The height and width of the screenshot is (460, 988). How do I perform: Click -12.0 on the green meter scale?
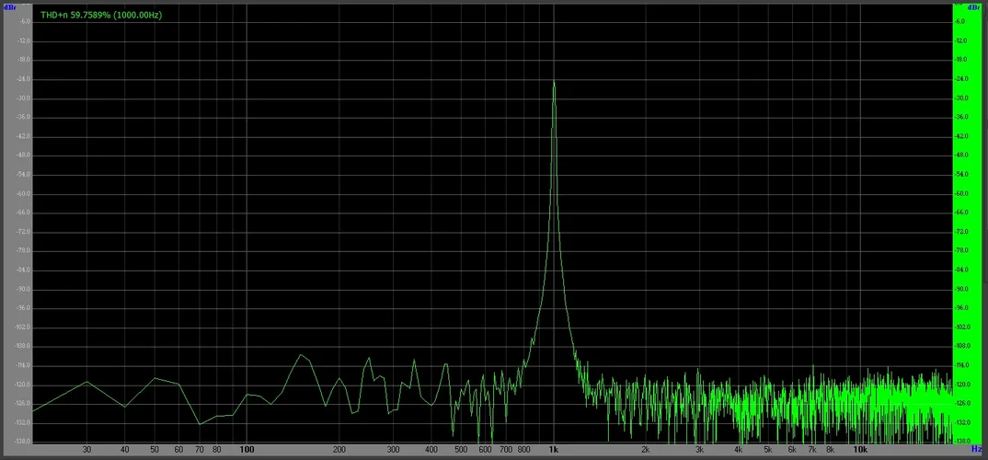point(961,40)
